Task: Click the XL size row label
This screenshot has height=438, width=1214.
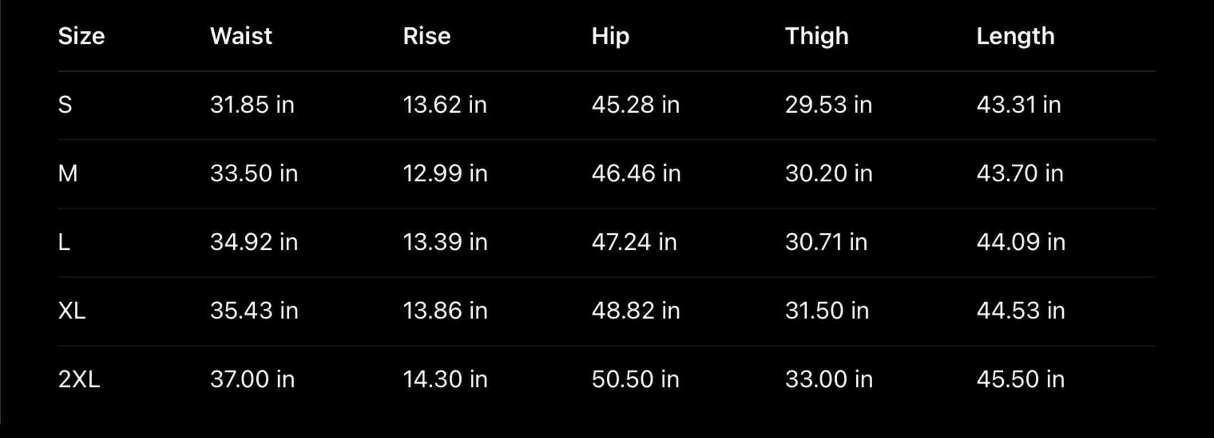Action: (72, 311)
